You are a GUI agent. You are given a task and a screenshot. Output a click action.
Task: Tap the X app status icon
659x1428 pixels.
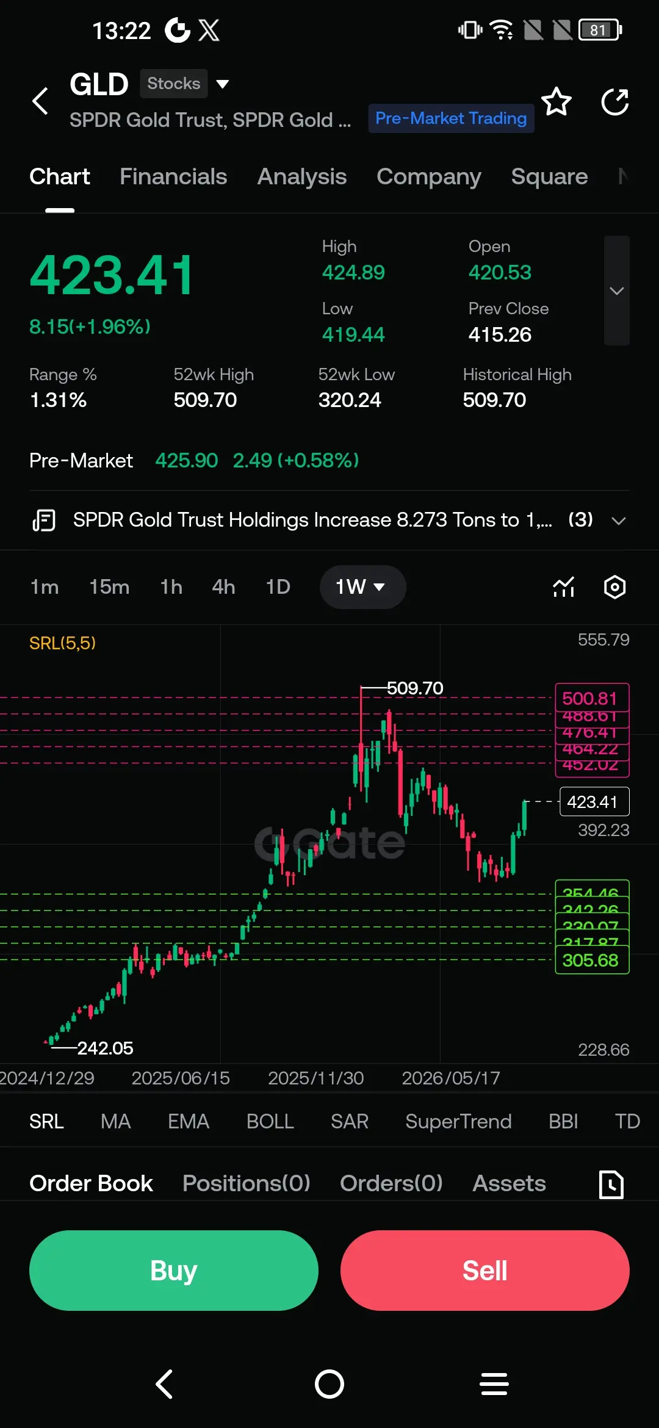point(209,30)
